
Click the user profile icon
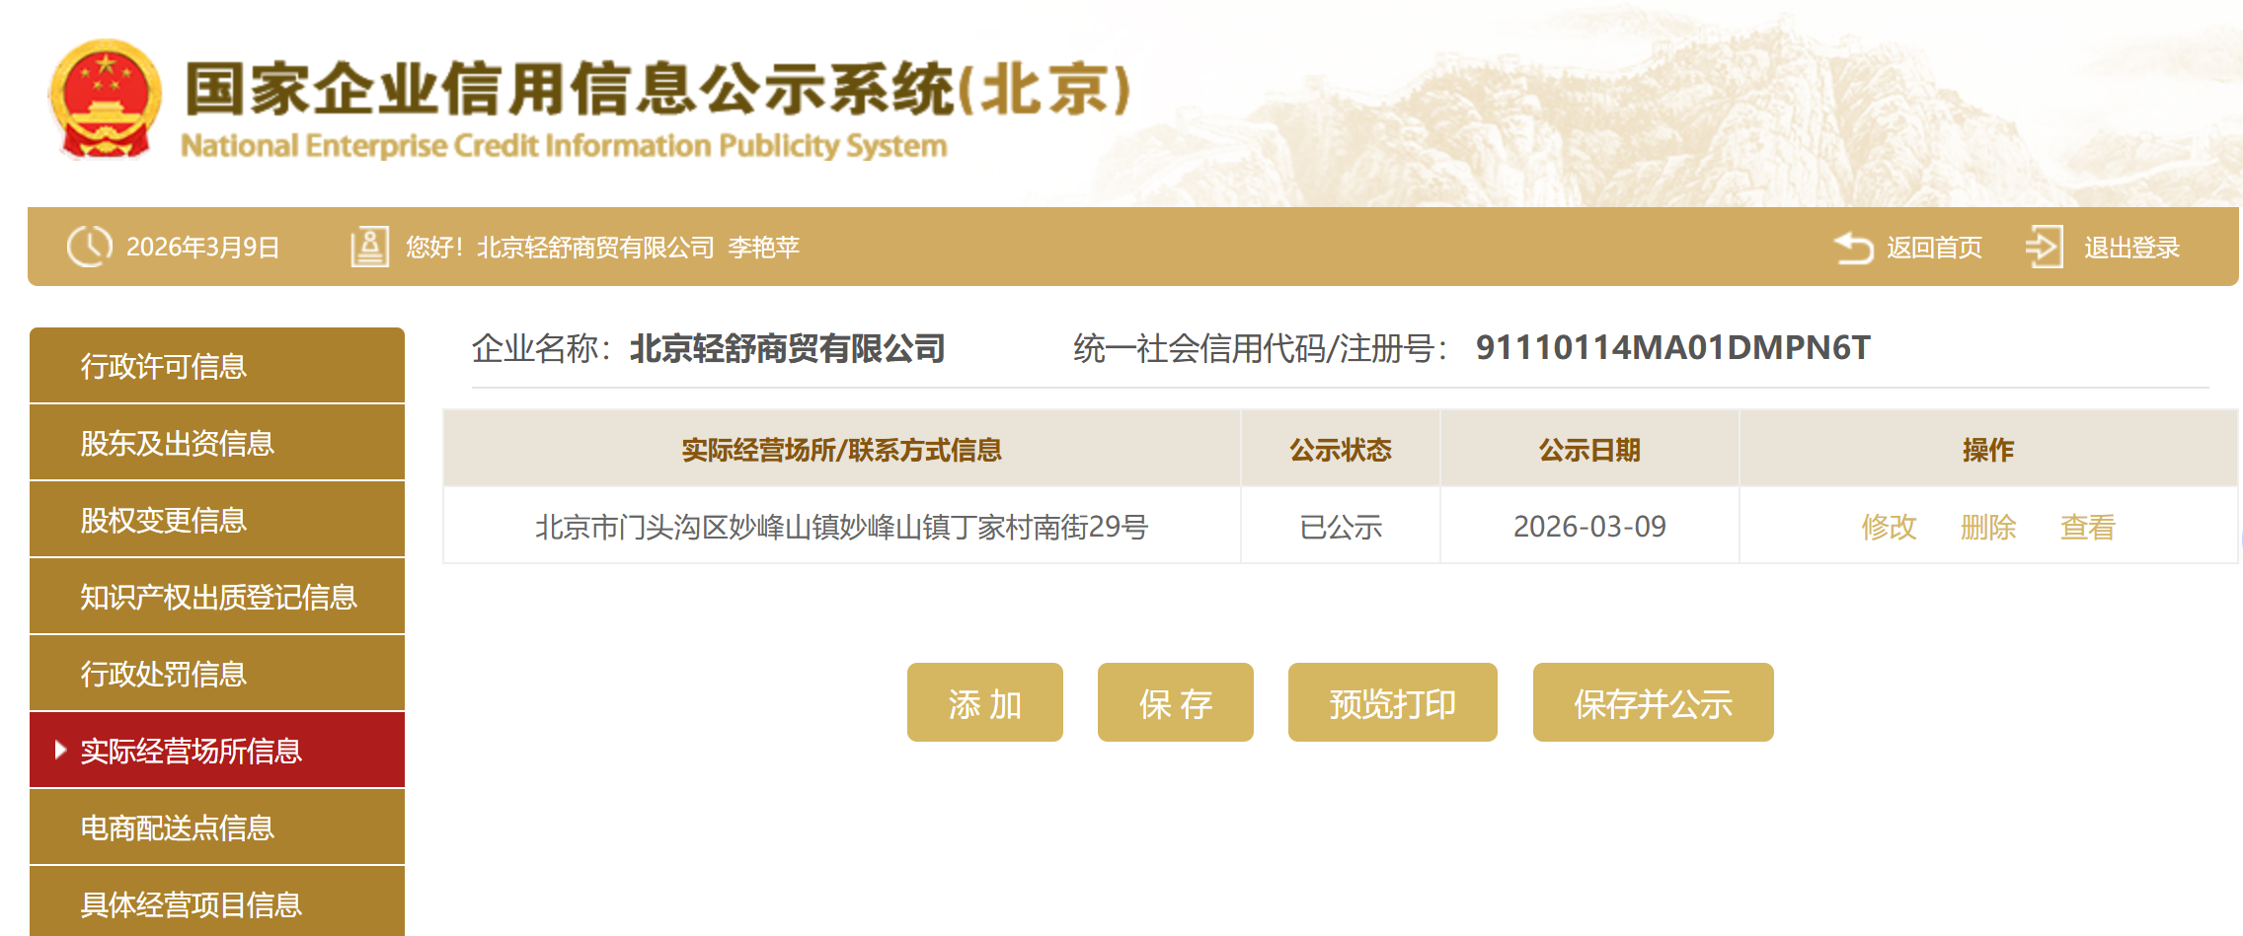369,247
